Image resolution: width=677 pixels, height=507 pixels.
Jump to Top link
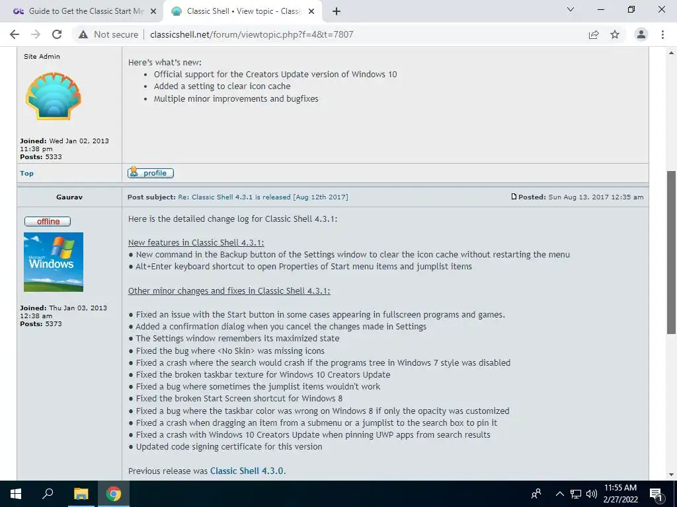(x=26, y=174)
